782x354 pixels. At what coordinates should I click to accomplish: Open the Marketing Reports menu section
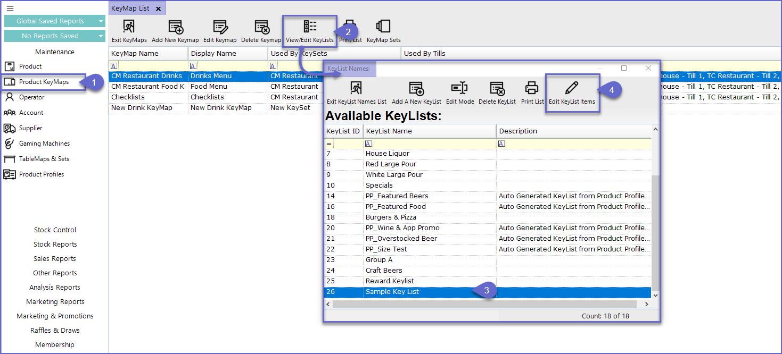tap(55, 302)
